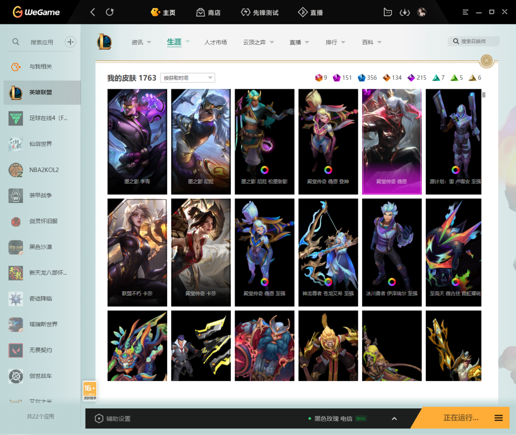Open the 主页 home tab
This screenshot has width=516, height=435.
[x=163, y=12]
